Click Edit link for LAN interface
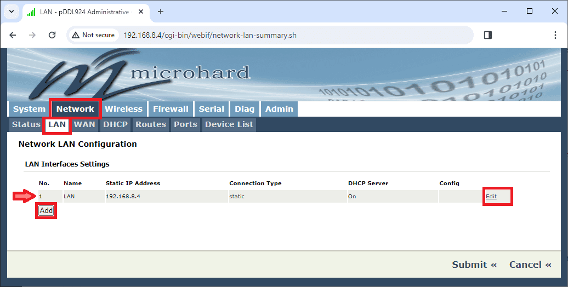 click(x=491, y=196)
